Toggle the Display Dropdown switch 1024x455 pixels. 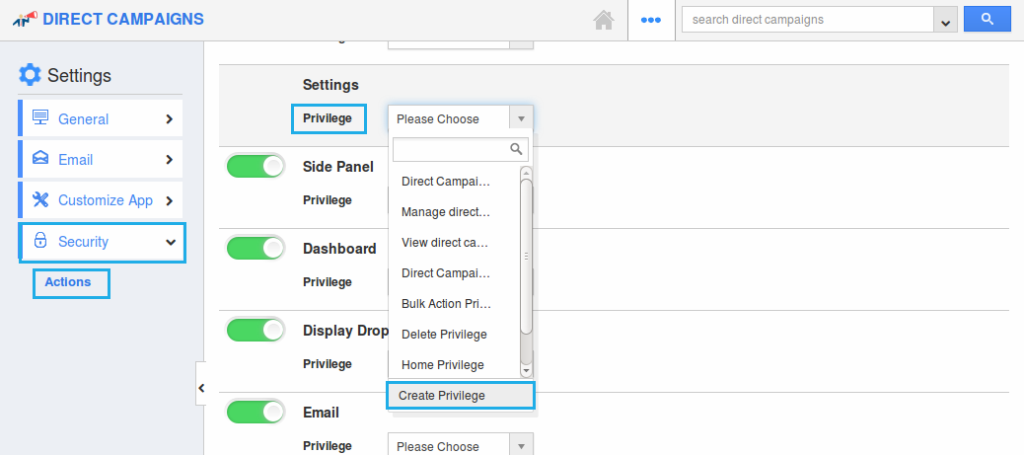click(x=256, y=330)
